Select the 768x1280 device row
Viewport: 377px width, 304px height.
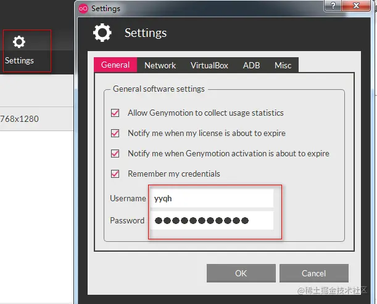pyautogui.click(x=36, y=119)
